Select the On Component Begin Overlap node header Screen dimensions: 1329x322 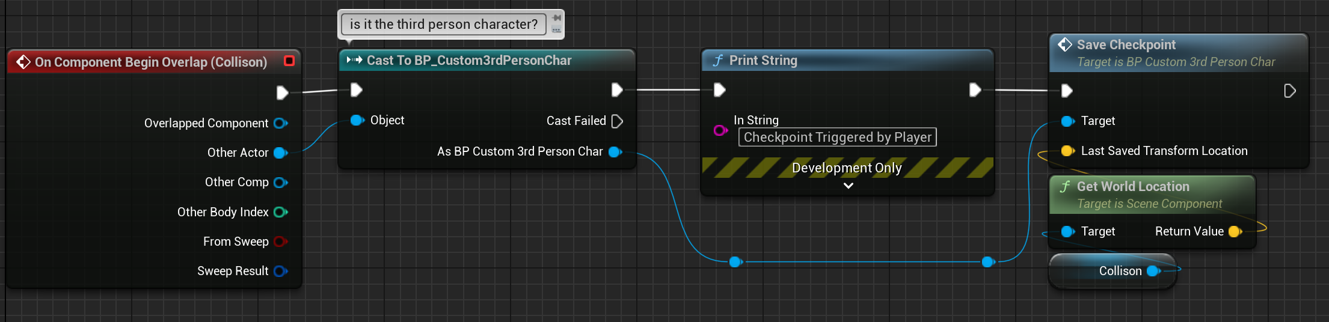point(154,61)
